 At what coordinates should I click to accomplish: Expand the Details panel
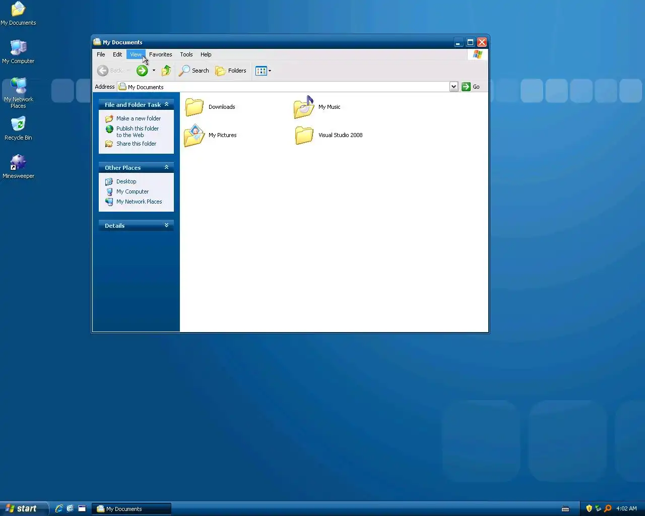tap(166, 225)
